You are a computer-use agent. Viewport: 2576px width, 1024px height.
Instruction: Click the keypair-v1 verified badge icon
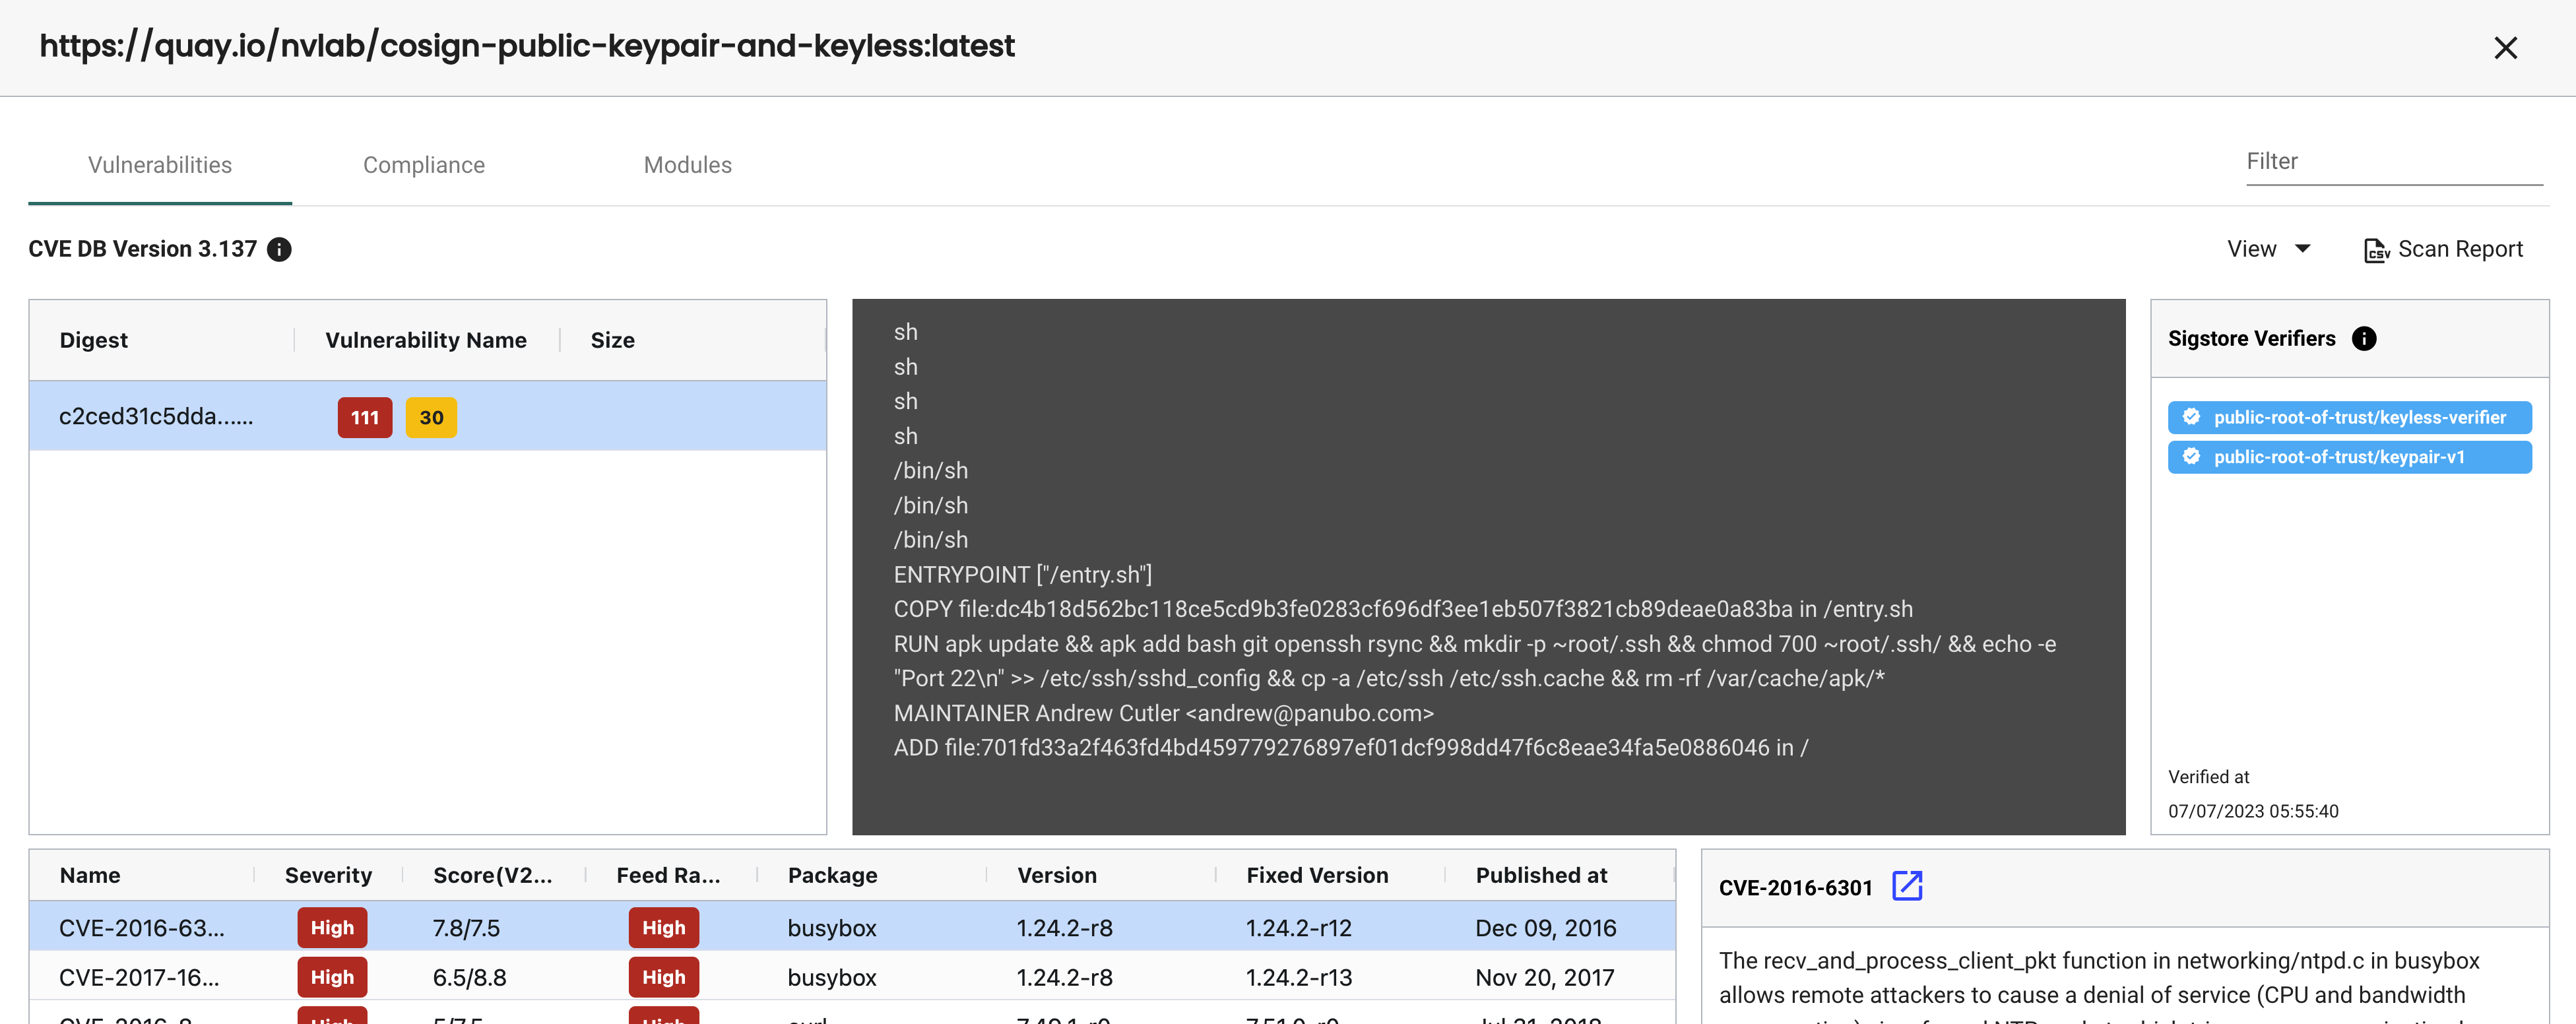[2192, 457]
